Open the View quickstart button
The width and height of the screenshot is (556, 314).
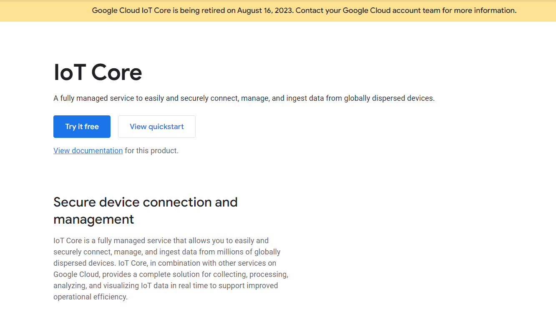[x=157, y=127]
